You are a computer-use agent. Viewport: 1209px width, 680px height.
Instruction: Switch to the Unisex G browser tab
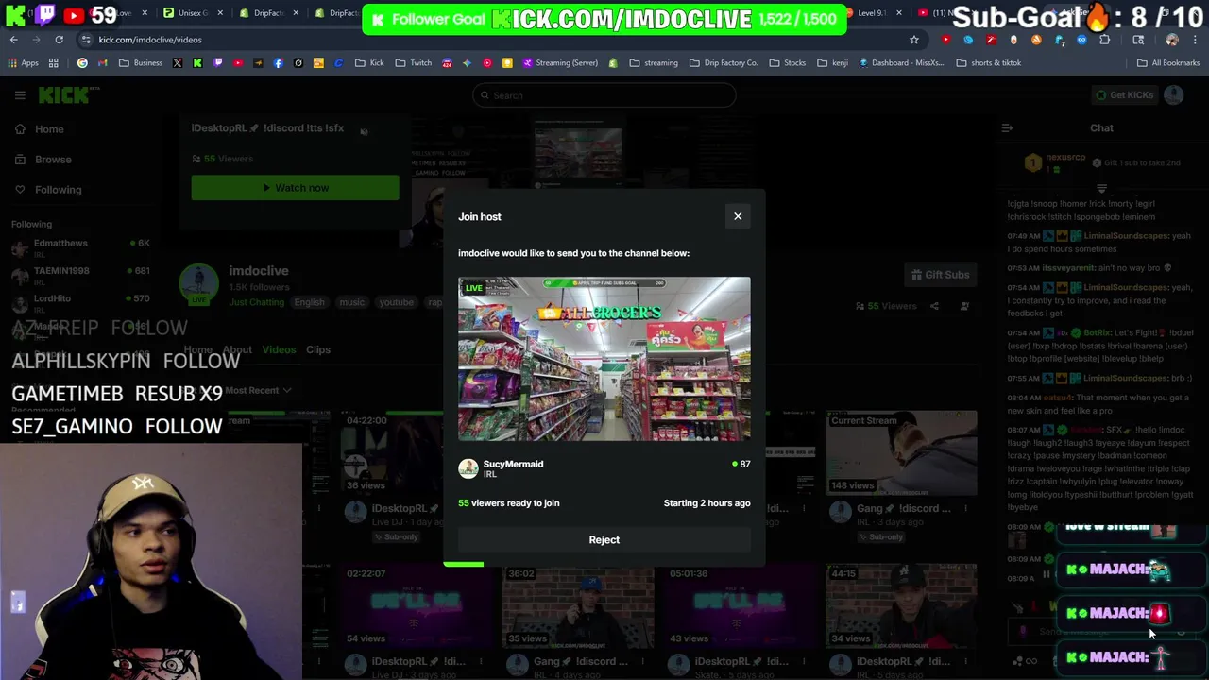pyautogui.click(x=193, y=13)
